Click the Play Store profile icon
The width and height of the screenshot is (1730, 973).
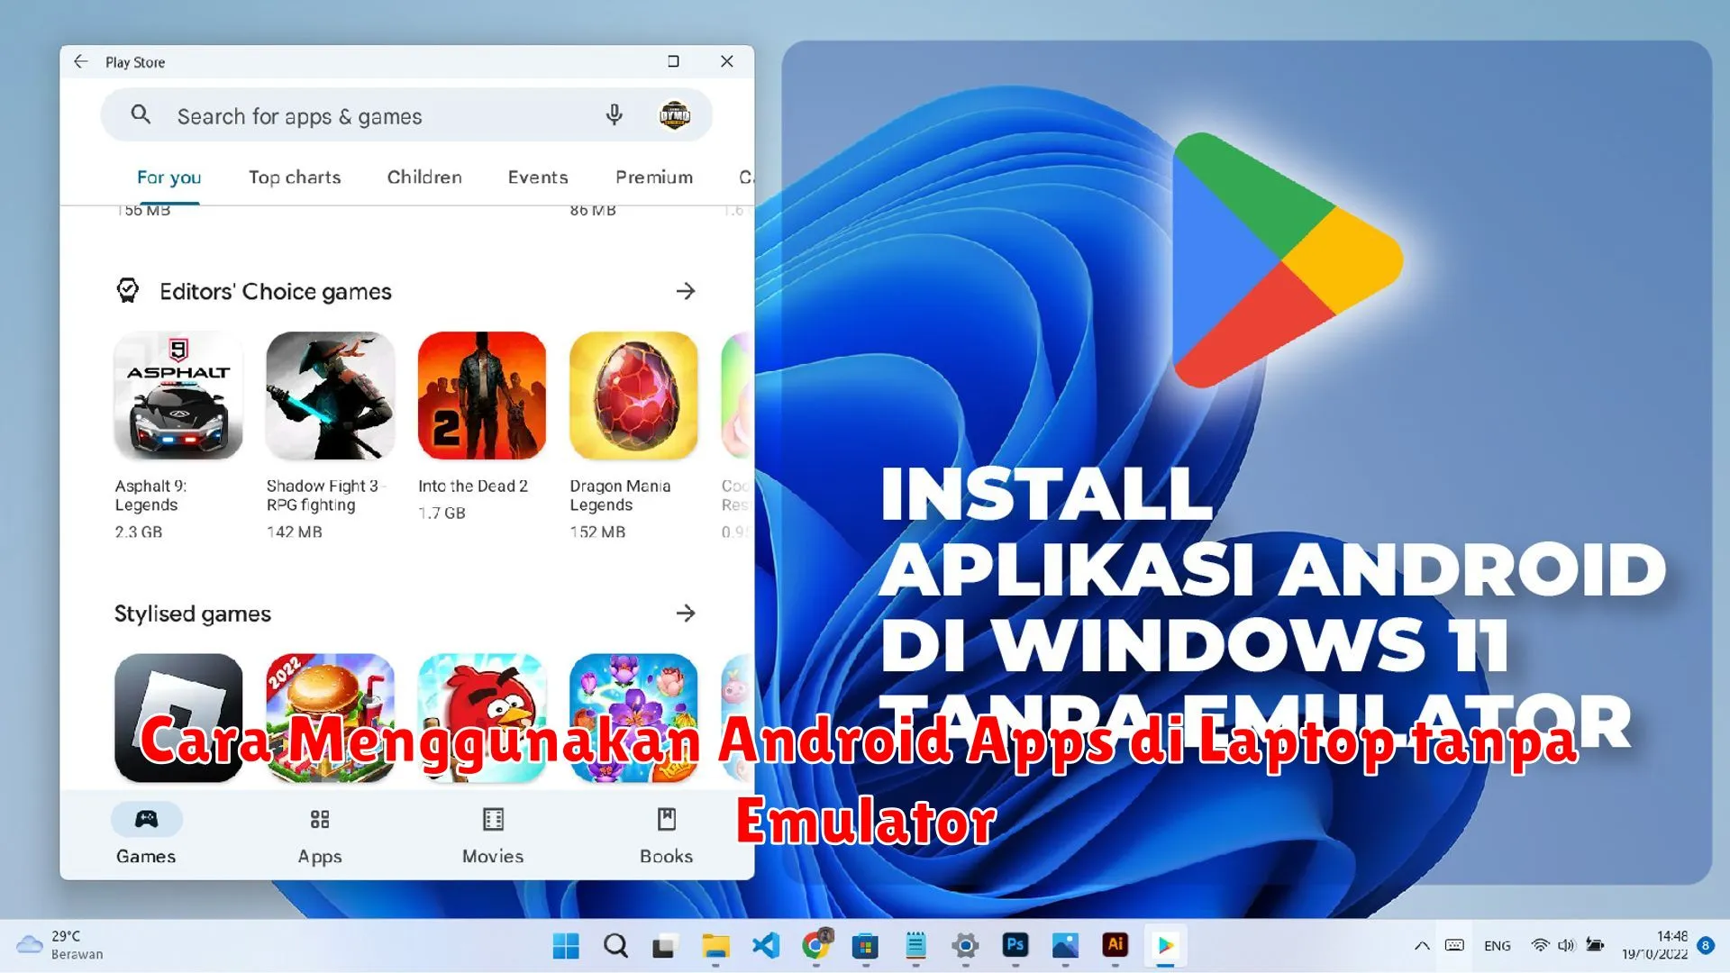point(674,115)
